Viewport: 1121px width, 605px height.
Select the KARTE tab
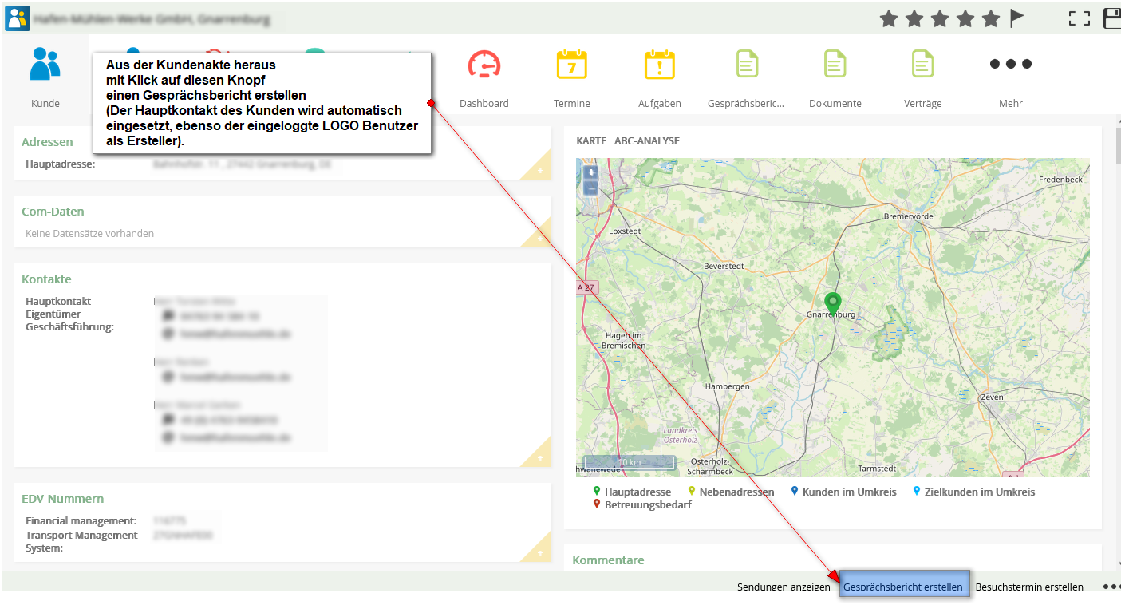coord(591,141)
